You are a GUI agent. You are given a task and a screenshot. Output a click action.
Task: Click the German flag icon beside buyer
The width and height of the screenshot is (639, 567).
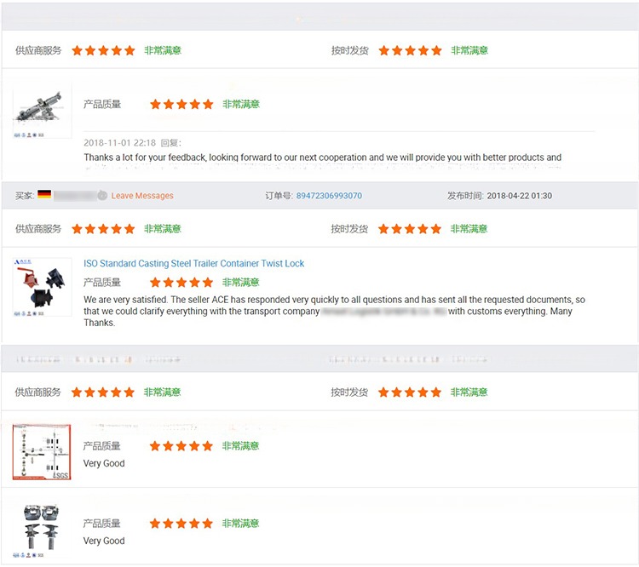[x=44, y=195]
